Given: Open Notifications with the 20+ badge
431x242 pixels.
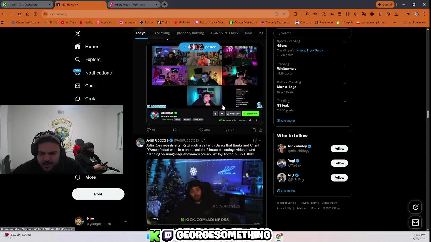Looking at the screenshot, I should point(93,73).
